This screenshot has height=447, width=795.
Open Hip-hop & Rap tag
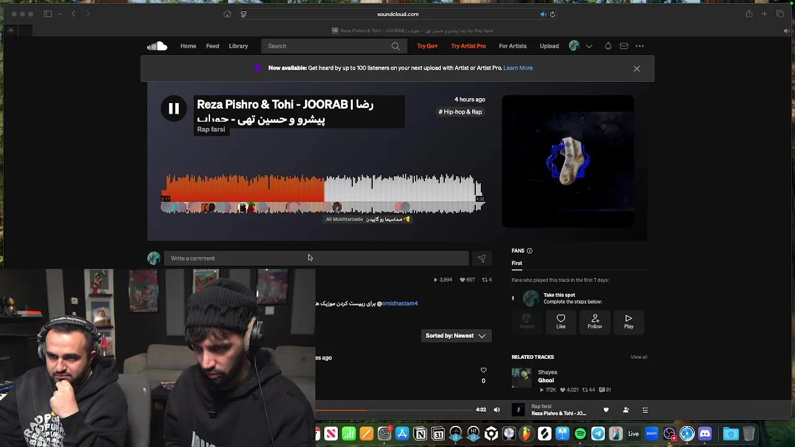pyautogui.click(x=460, y=112)
